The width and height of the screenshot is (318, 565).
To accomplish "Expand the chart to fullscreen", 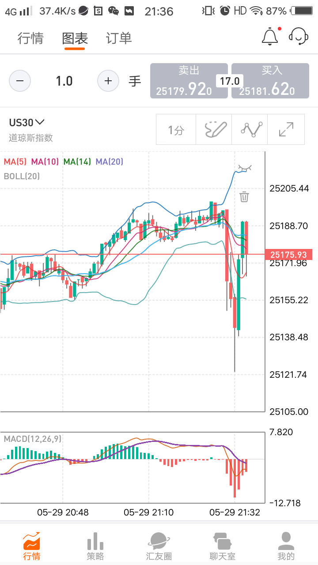I will tap(286, 129).
